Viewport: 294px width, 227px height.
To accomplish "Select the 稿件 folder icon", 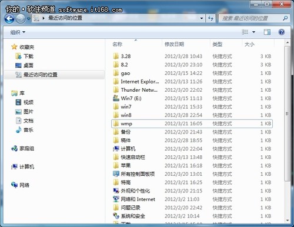I will click(x=116, y=141).
